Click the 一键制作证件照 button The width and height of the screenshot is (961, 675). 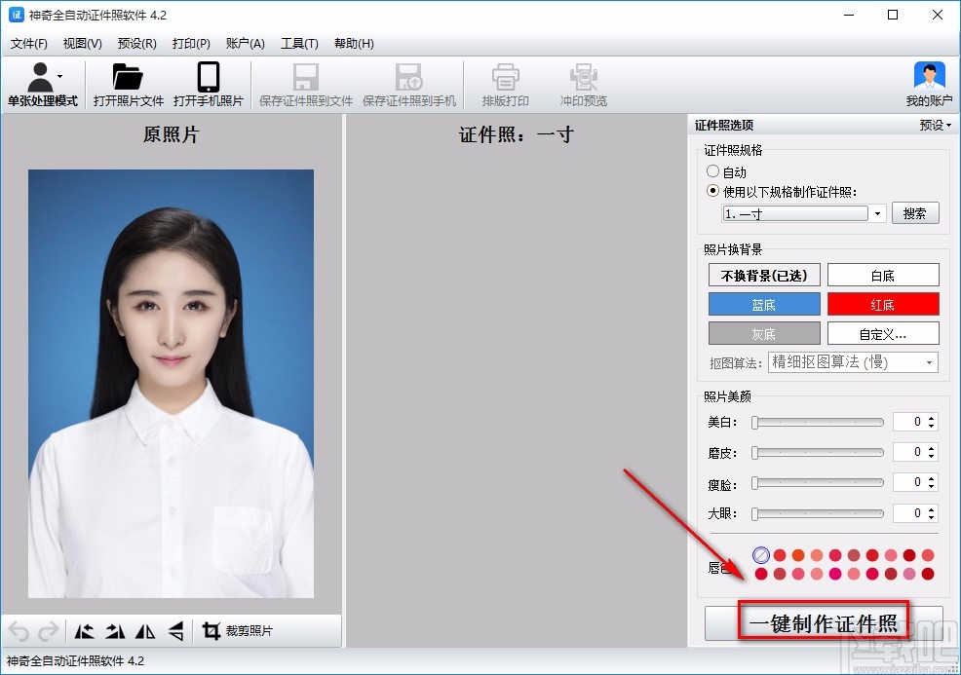click(x=824, y=624)
